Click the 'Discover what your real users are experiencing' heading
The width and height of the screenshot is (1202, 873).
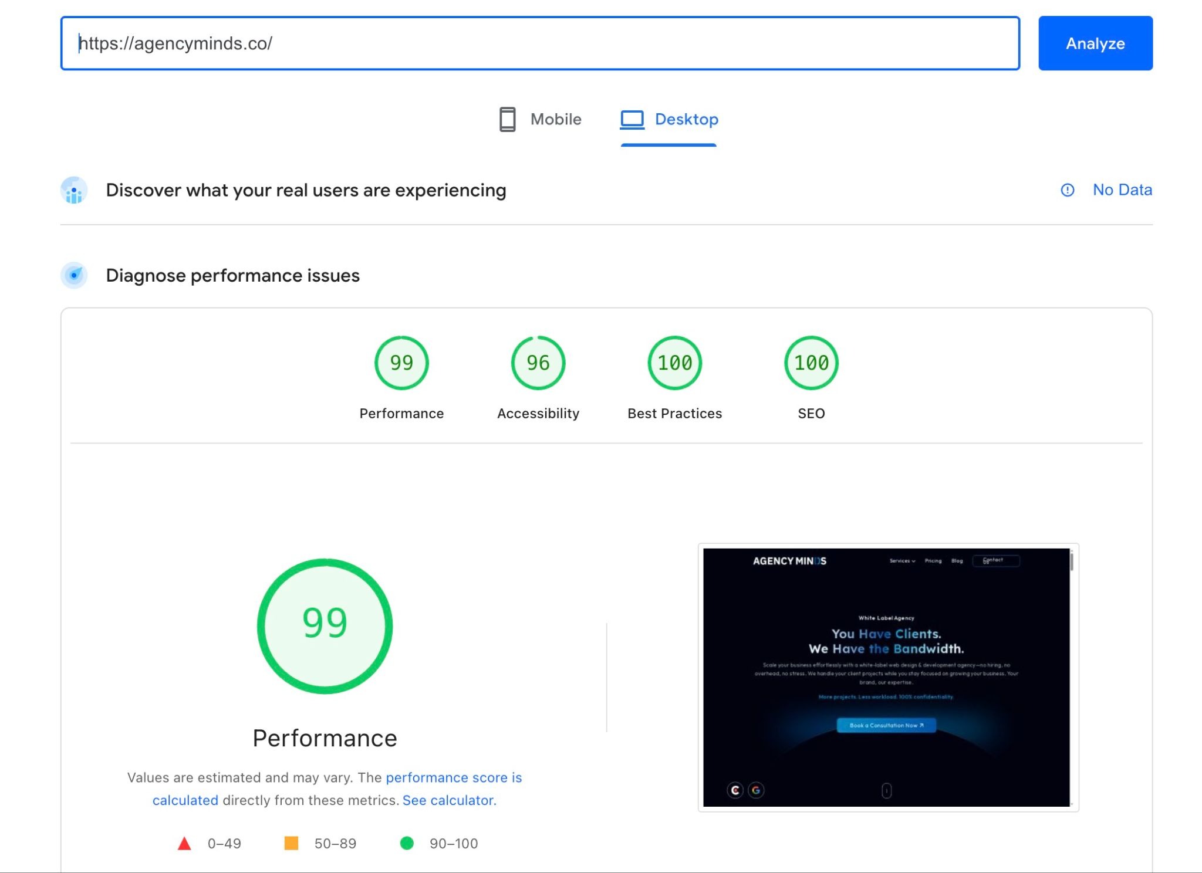click(x=306, y=190)
